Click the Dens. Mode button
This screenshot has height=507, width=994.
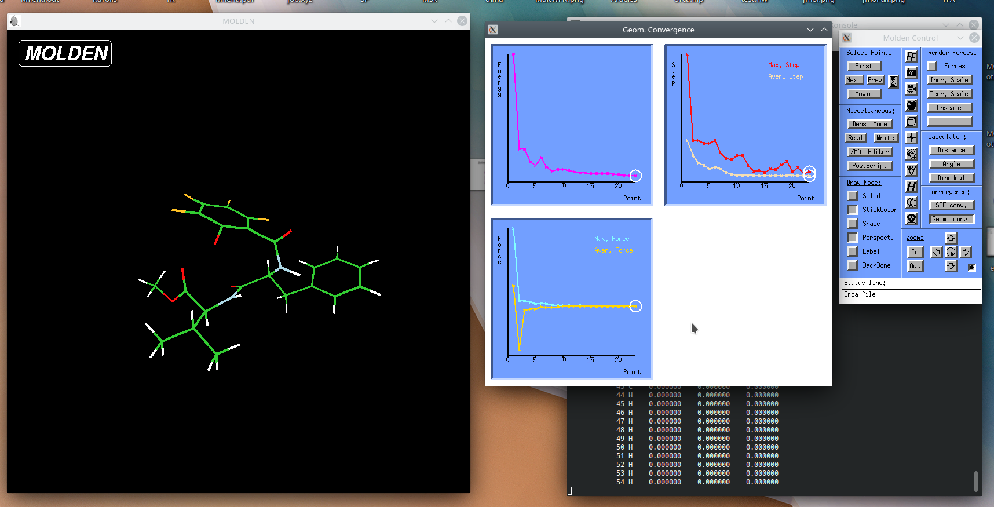pos(869,124)
